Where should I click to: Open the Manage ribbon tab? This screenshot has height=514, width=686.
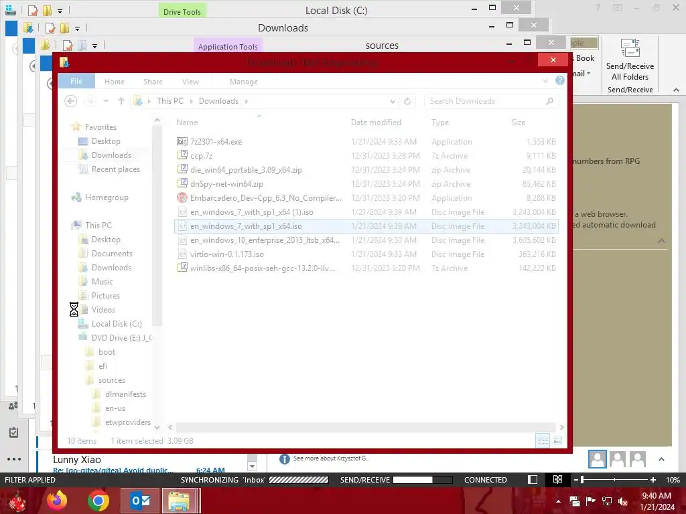click(244, 82)
